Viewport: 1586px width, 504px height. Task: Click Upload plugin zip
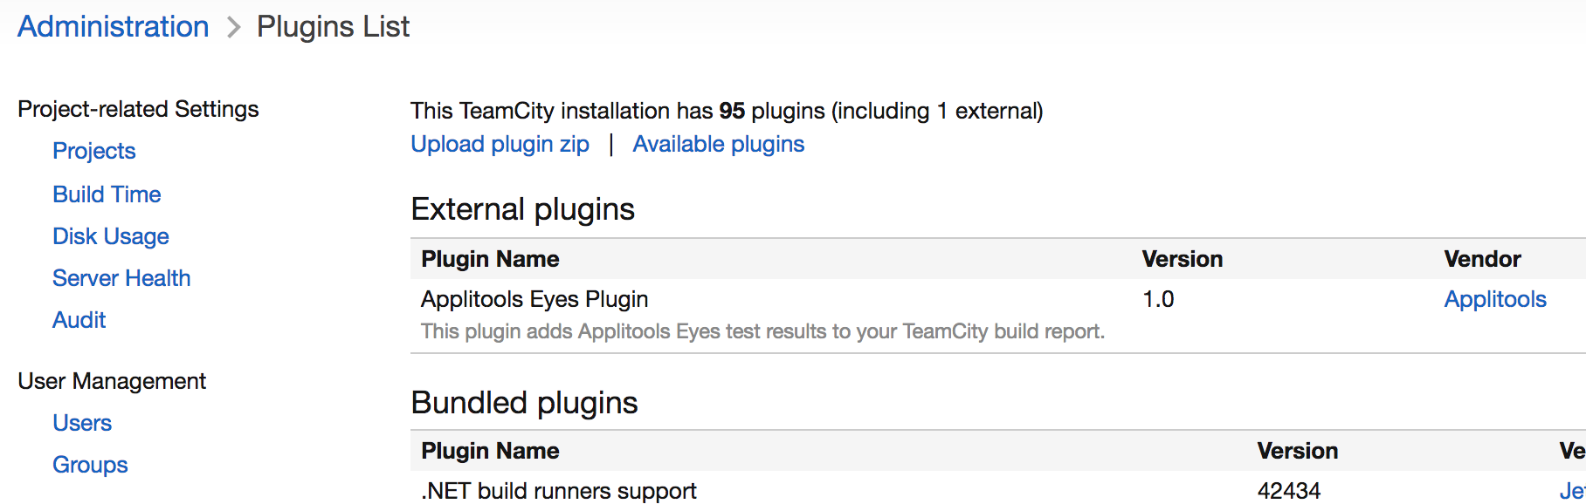point(500,143)
